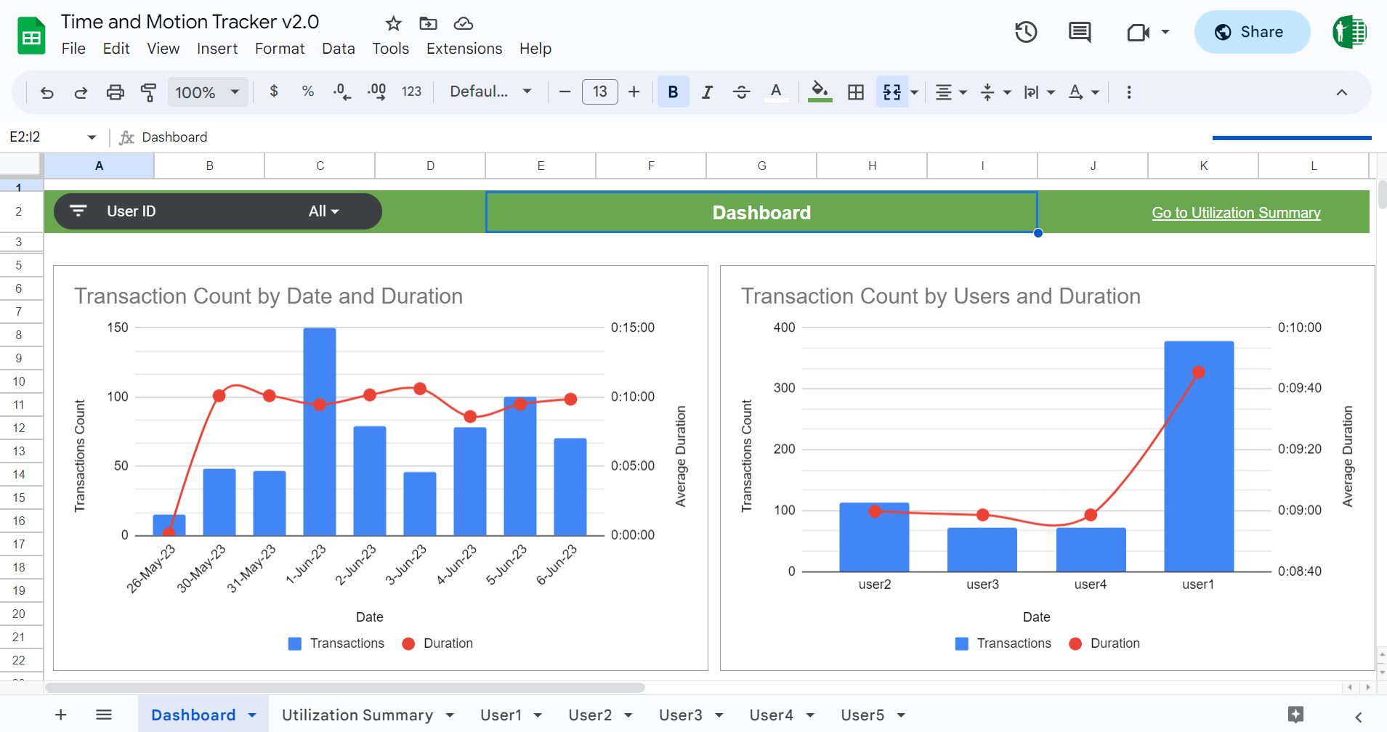Open the Help menu
This screenshot has height=732, width=1387.
pyautogui.click(x=535, y=49)
